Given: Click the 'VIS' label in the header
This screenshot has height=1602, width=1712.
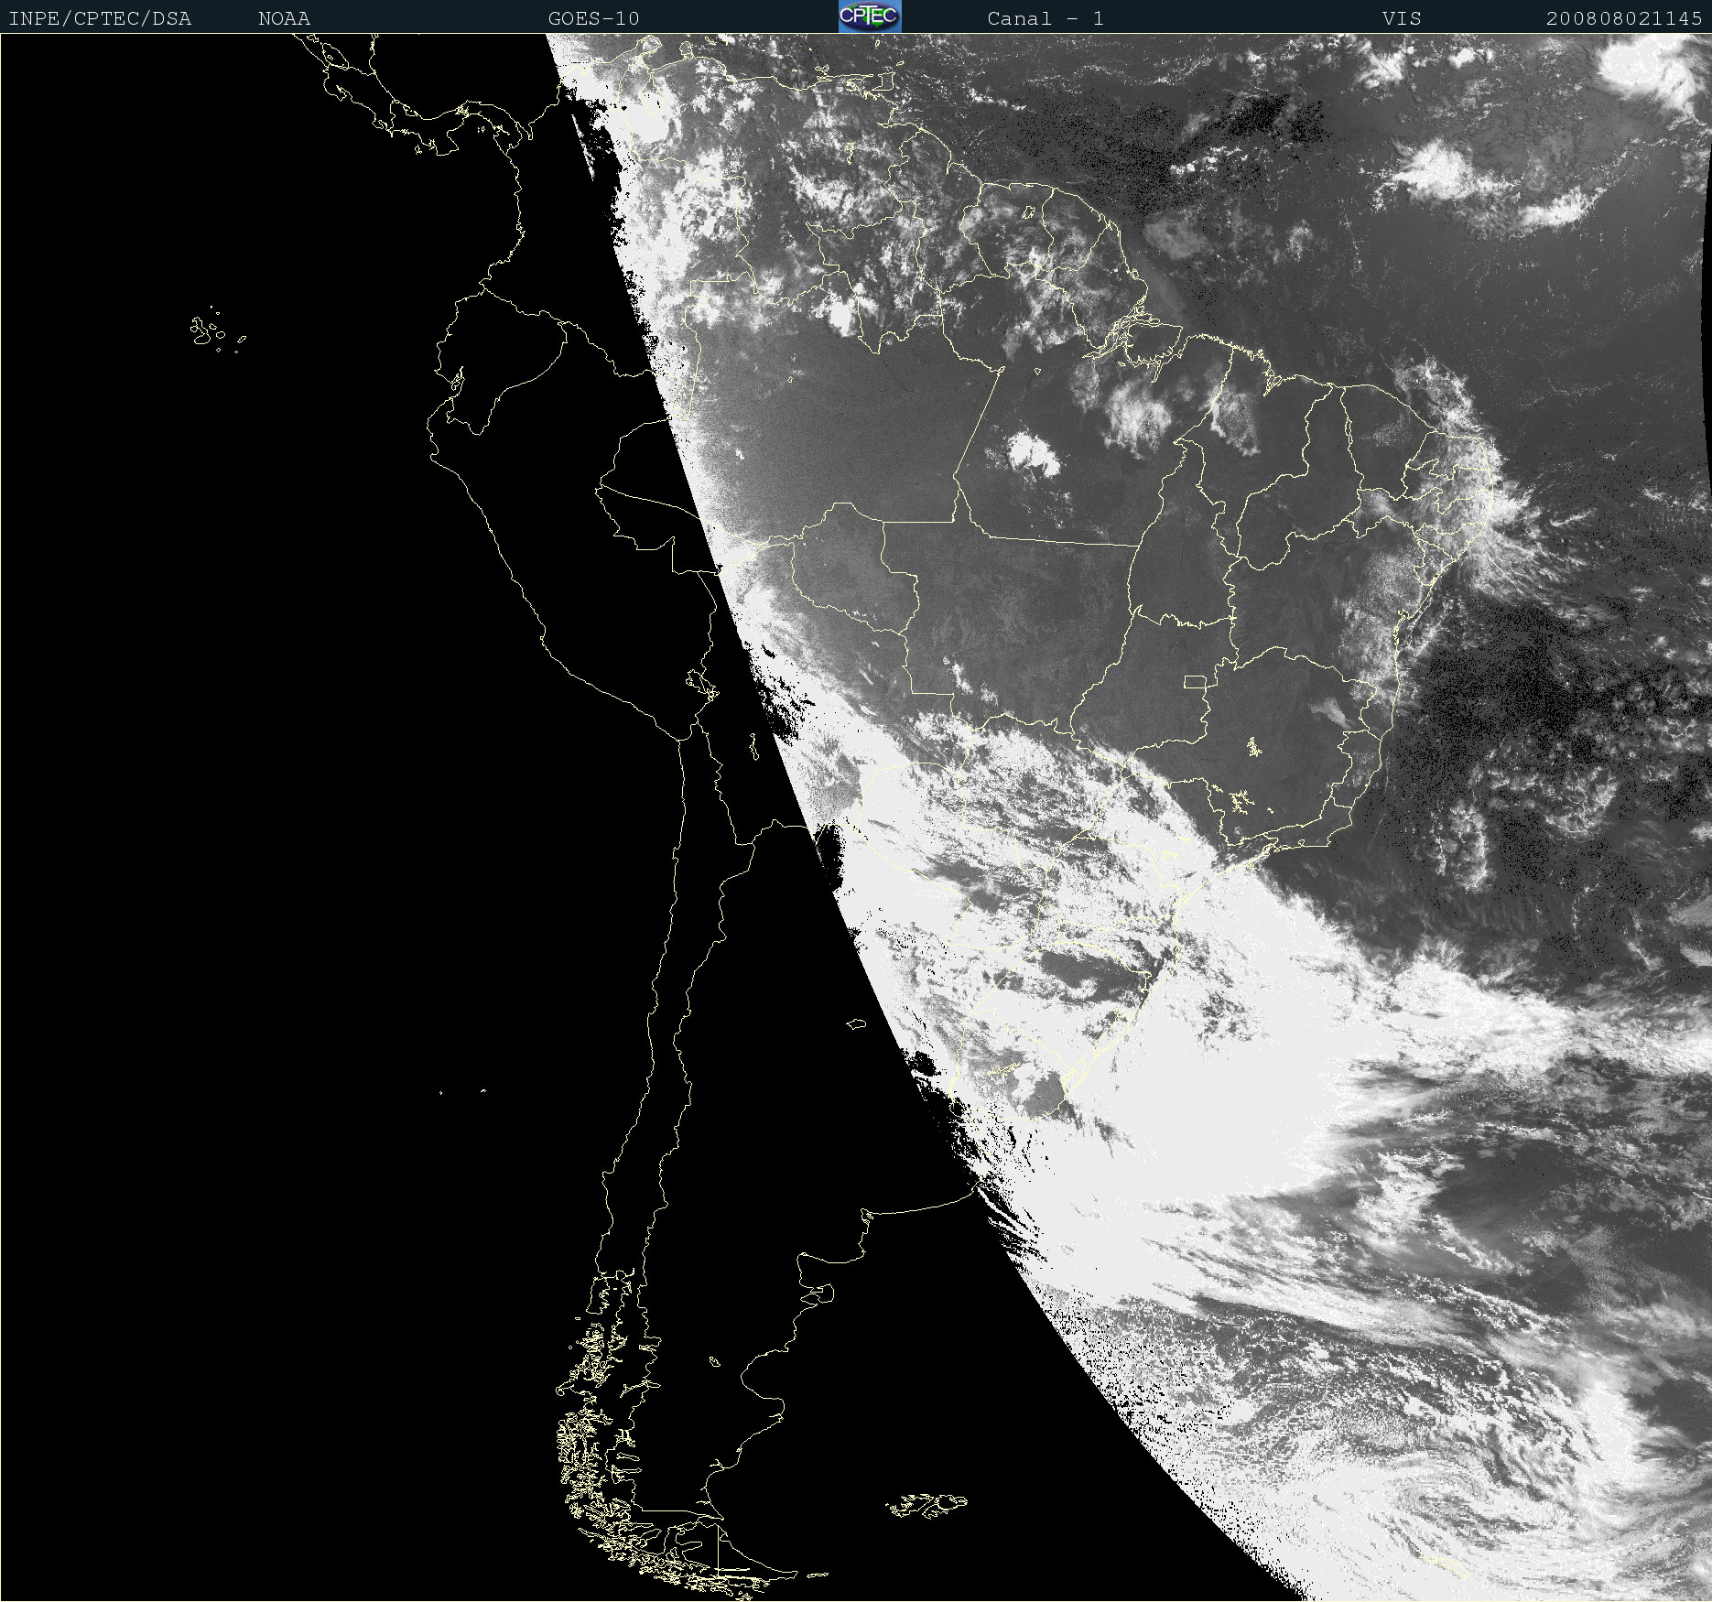Looking at the screenshot, I should [1402, 18].
